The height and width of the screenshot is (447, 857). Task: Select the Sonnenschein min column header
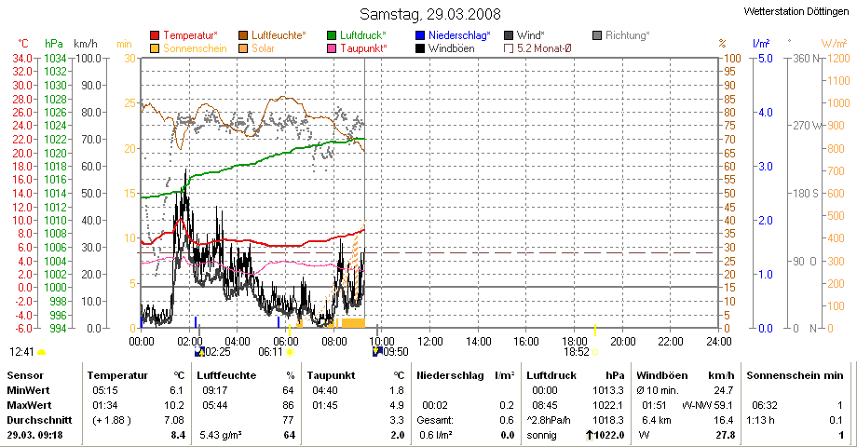point(795,374)
